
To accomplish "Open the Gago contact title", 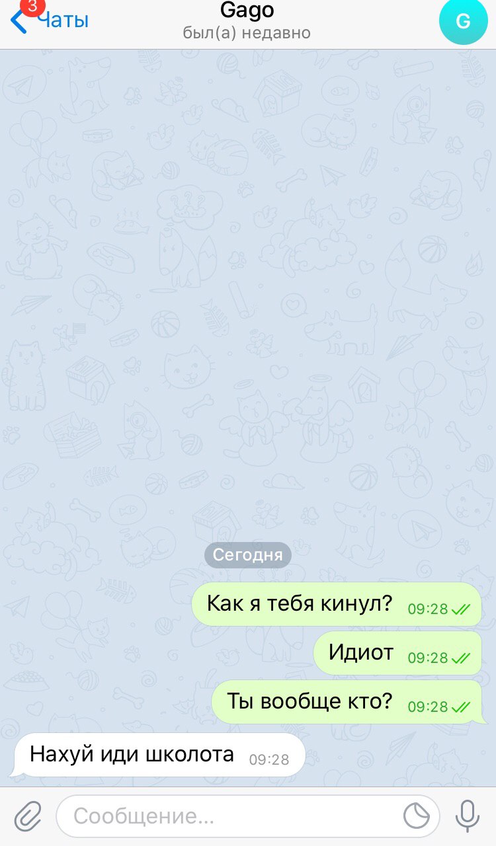I will tap(247, 10).
